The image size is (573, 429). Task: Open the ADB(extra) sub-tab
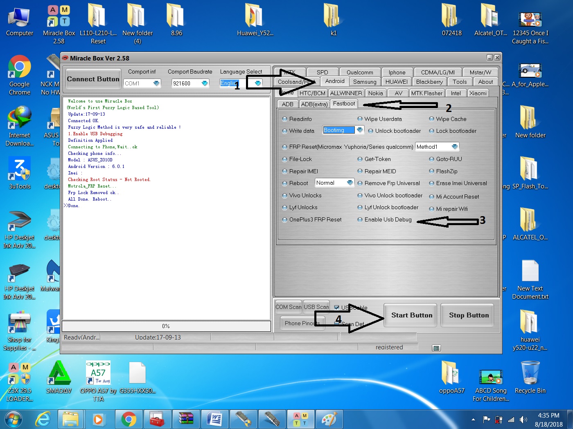[314, 104]
